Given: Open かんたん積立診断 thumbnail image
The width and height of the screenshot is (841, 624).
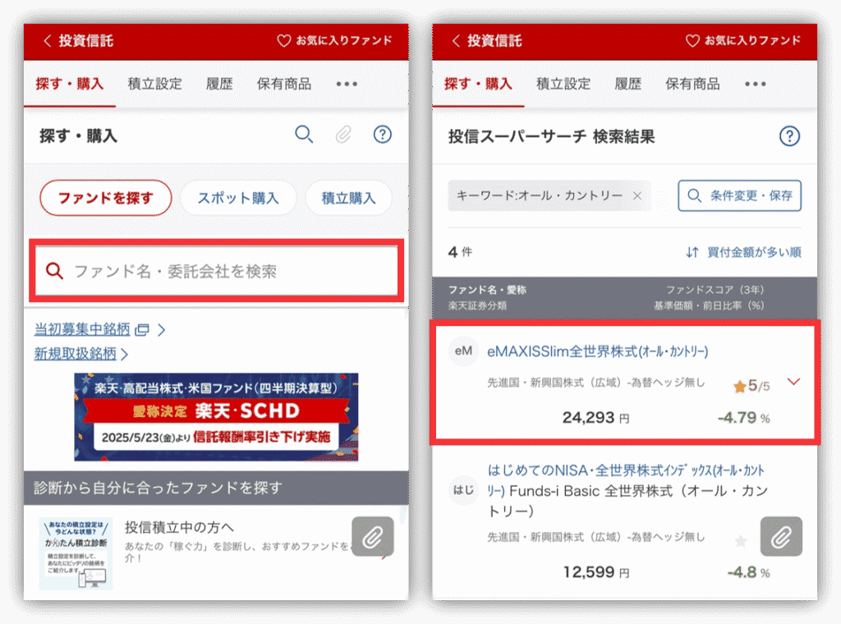Looking at the screenshot, I should click(76, 553).
